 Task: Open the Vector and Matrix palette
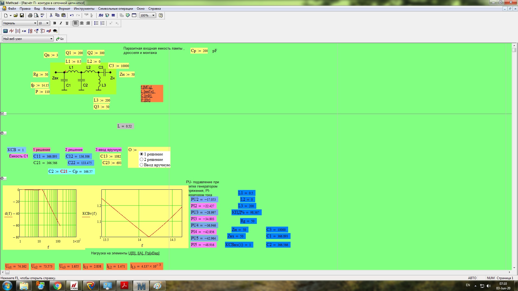click(18, 31)
